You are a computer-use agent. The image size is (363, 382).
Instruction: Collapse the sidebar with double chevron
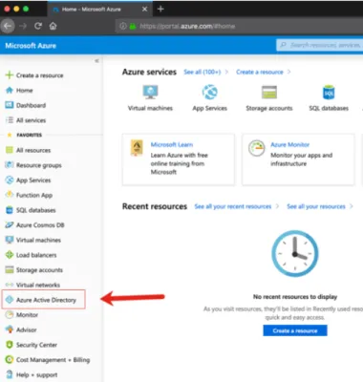click(96, 60)
